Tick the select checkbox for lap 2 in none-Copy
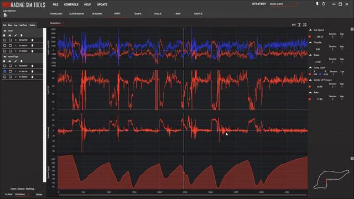The image size is (354, 199). click(x=4, y=77)
